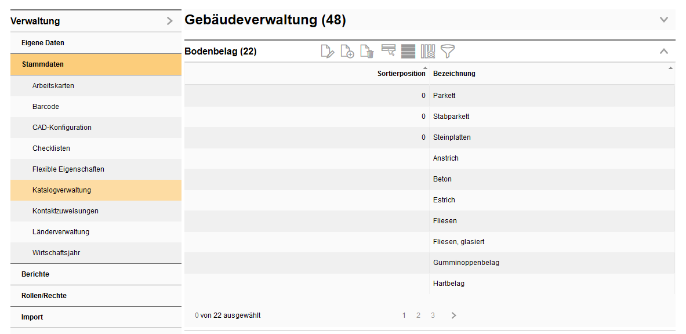Open the column settings icon
This screenshot has width=686, height=334.
point(428,51)
